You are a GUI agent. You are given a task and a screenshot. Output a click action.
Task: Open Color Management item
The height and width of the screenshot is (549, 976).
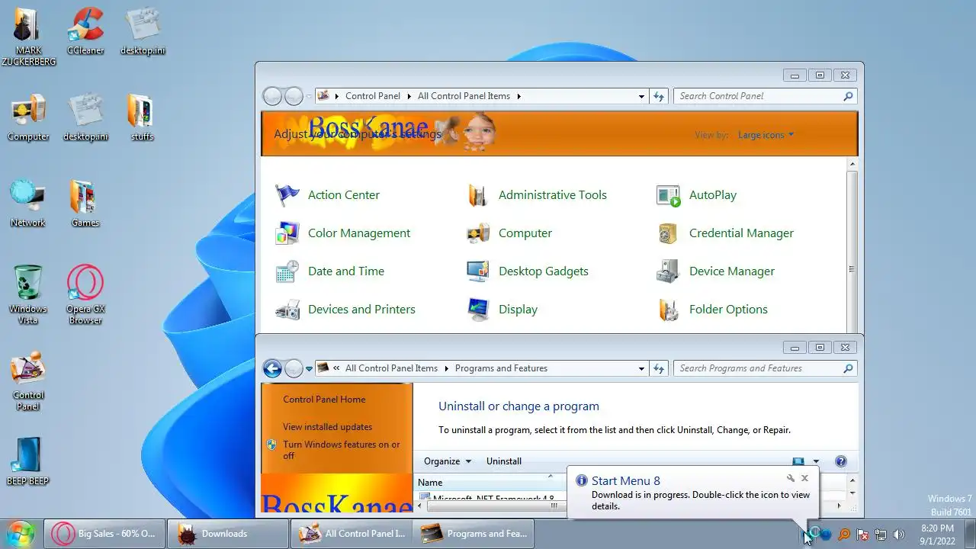343,233
